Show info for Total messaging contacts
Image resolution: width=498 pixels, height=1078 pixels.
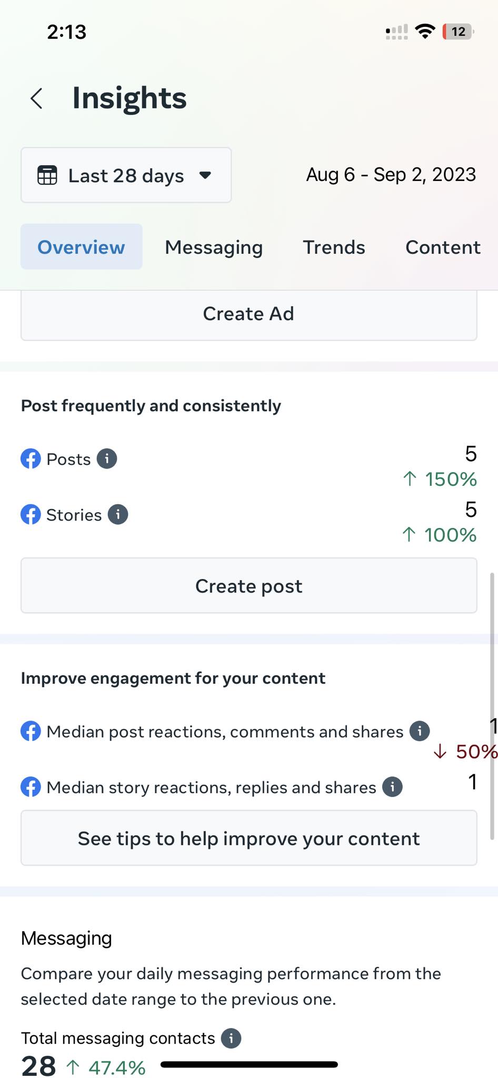click(x=231, y=1038)
